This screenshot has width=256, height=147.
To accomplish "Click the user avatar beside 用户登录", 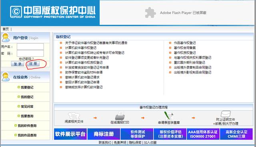I will pos(6,38).
